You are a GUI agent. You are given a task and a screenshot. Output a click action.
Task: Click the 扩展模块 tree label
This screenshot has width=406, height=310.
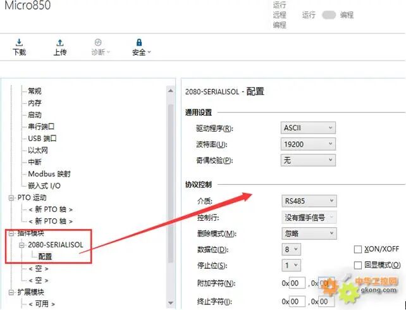(31, 292)
